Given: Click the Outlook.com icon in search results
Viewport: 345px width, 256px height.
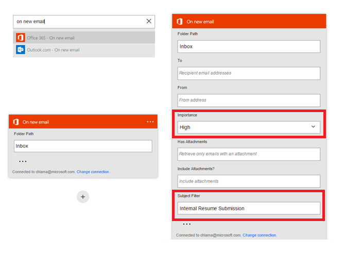Looking at the screenshot, I should (20, 50).
